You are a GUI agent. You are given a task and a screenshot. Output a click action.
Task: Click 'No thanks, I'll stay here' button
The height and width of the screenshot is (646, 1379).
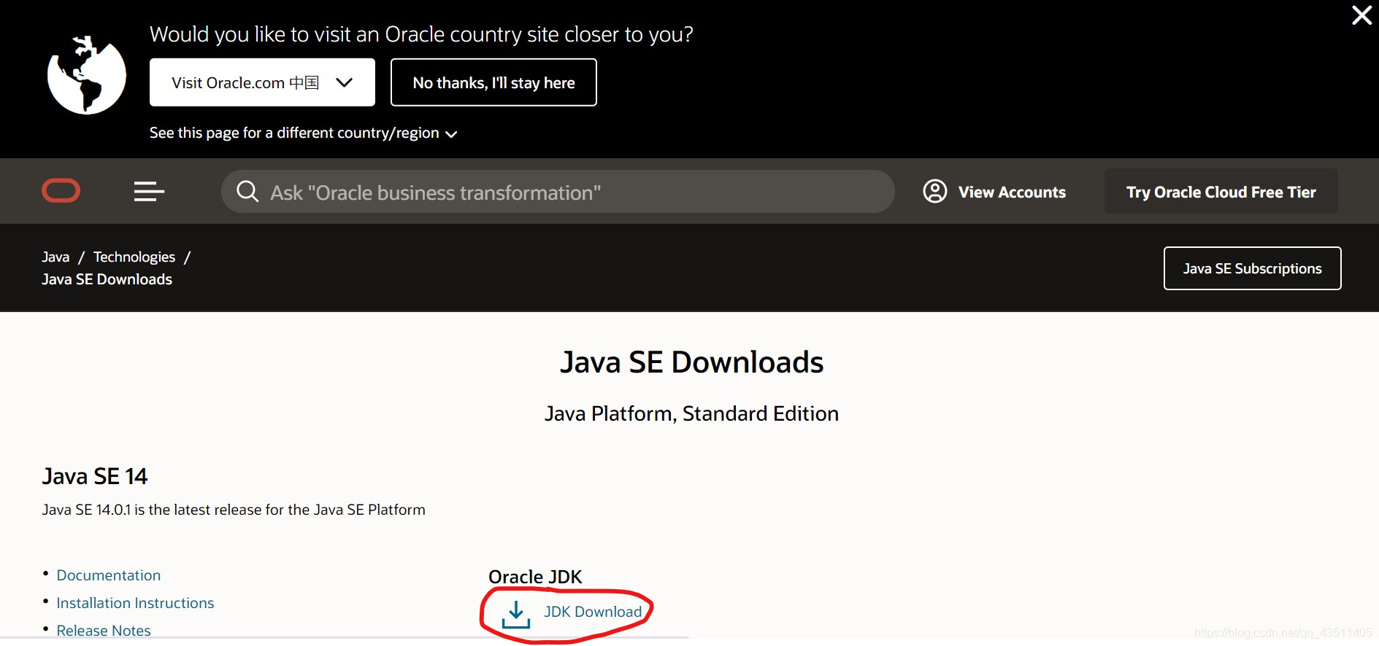493,82
